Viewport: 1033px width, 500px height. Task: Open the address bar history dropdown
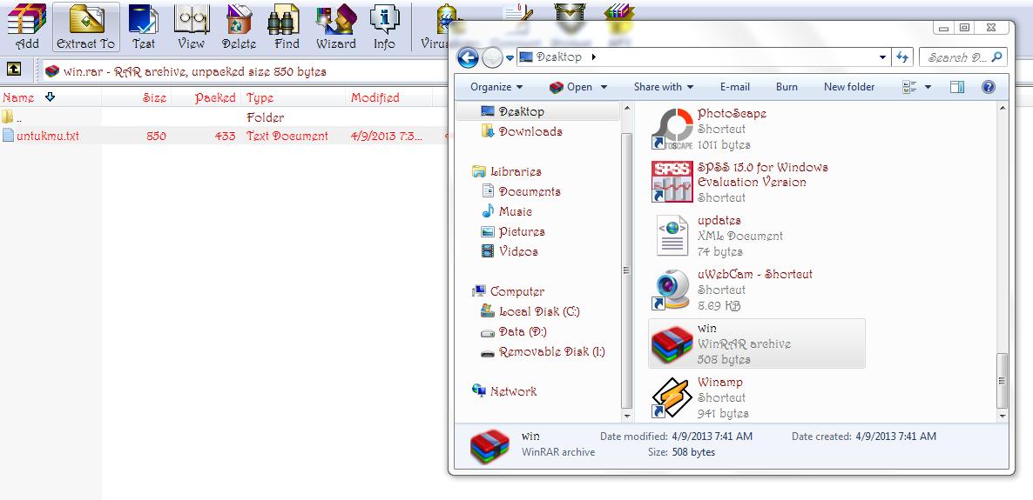click(883, 57)
